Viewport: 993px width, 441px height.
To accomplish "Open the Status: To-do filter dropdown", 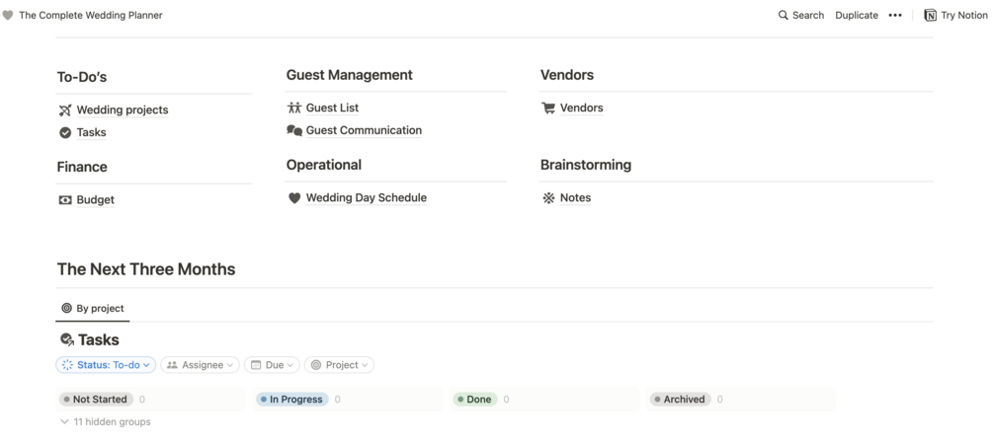I will [x=107, y=365].
